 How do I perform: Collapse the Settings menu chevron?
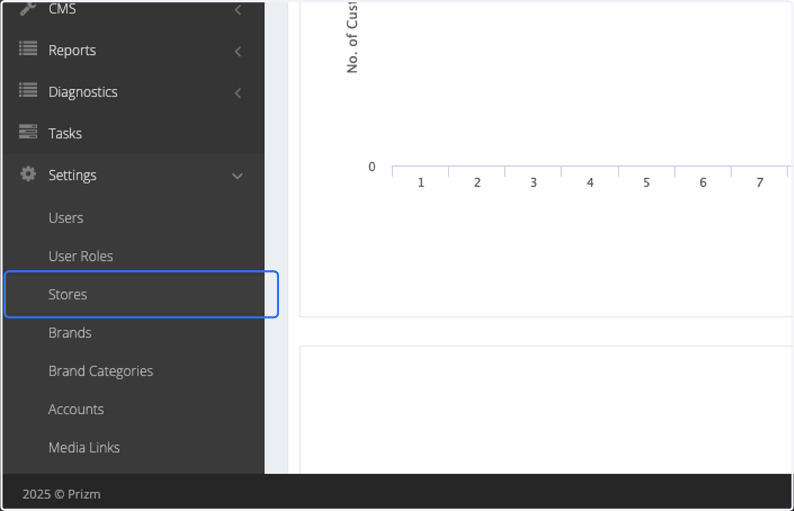(x=238, y=176)
